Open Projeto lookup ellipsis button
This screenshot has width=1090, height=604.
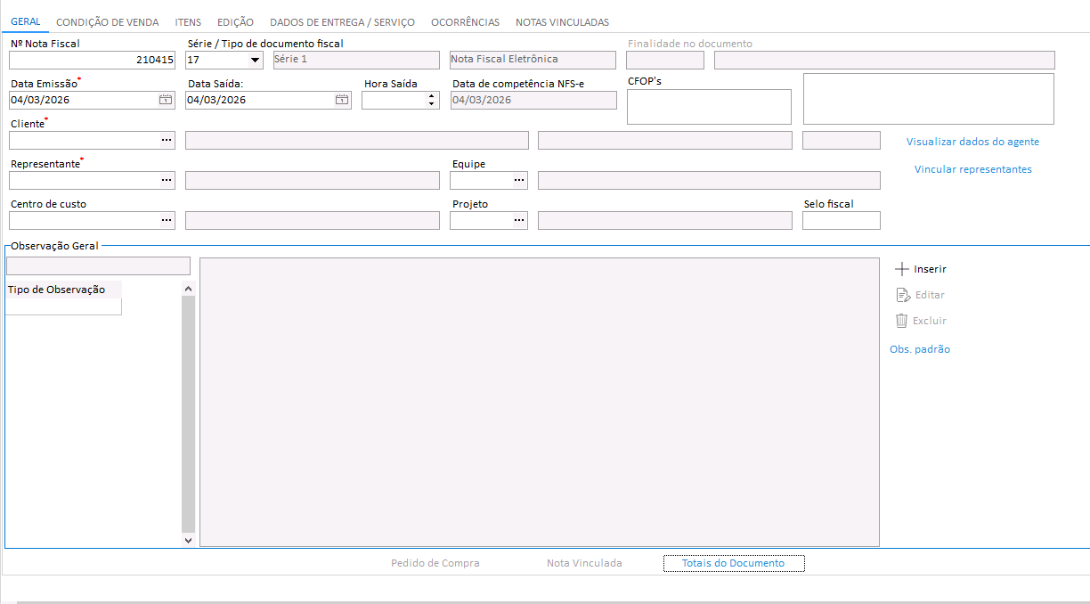click(518, 221)
